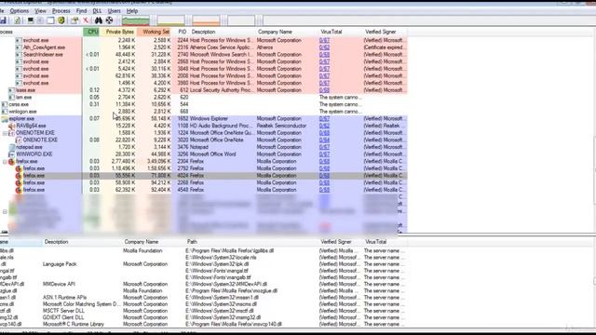This screenshot has height=335, width=596.
Task: Open the Process menu
Action: coord(61,11)
